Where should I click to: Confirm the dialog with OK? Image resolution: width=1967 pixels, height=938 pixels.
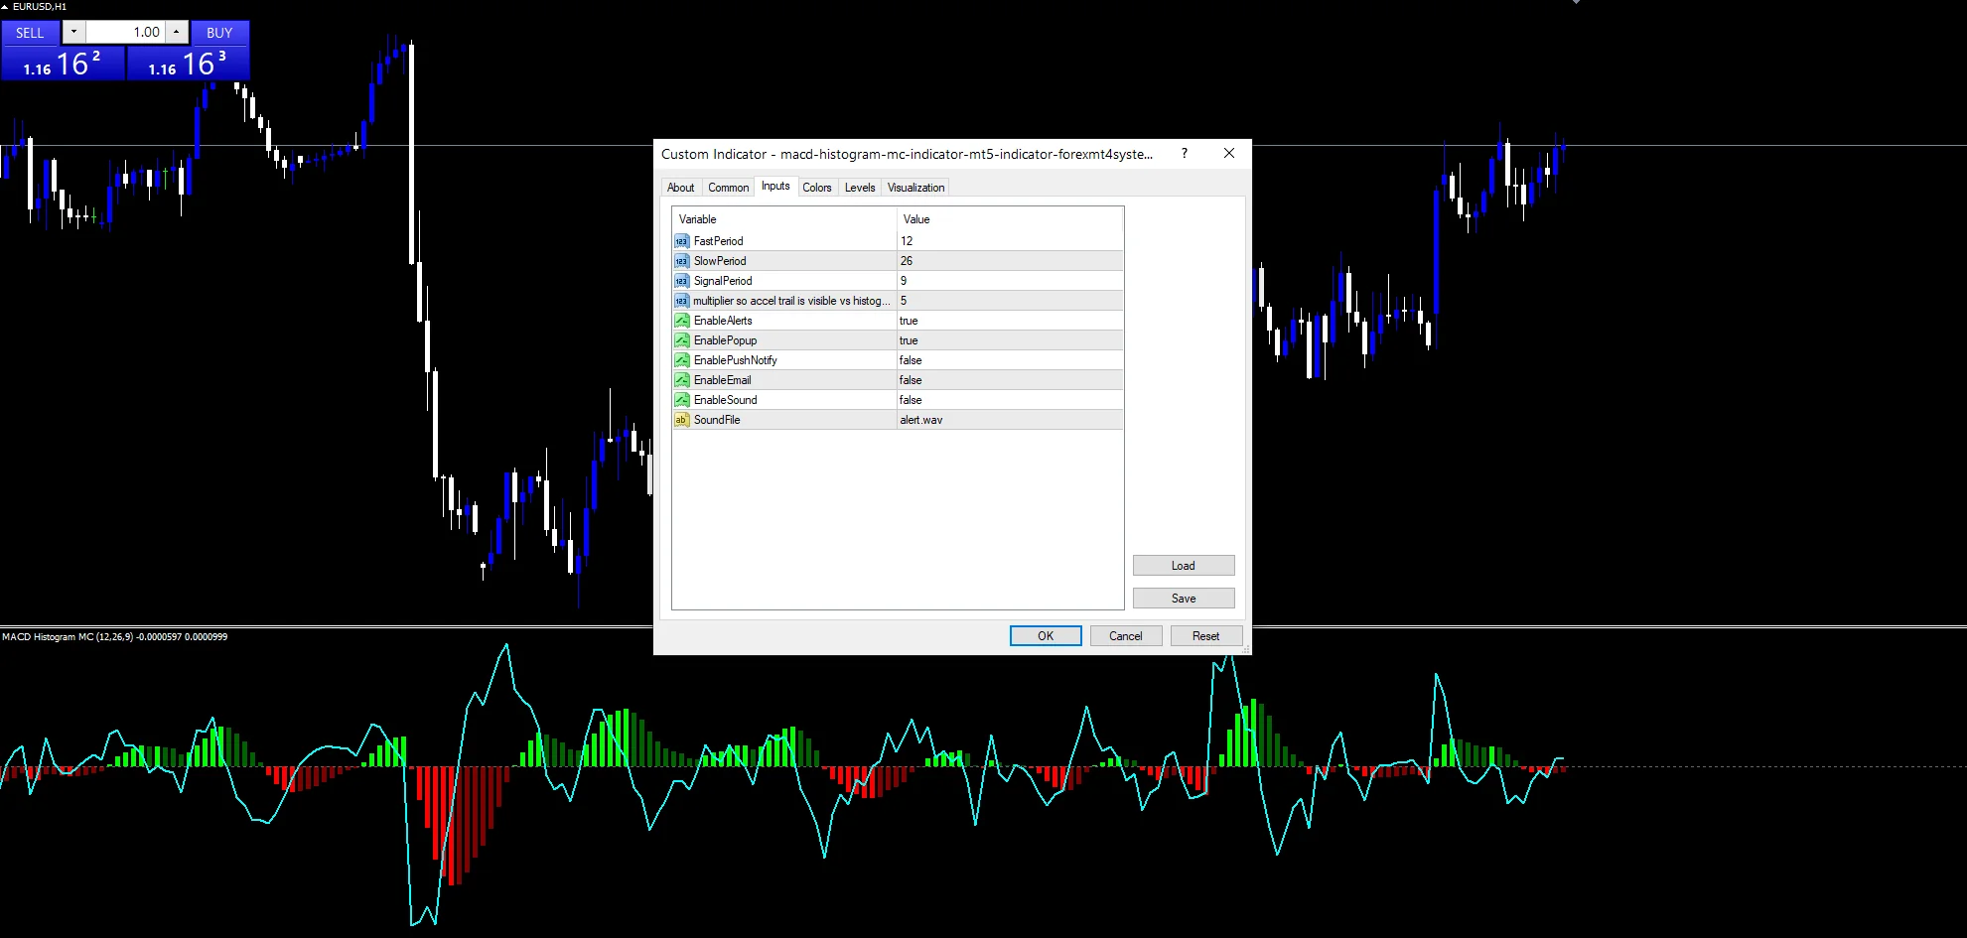pos(1046,636)
